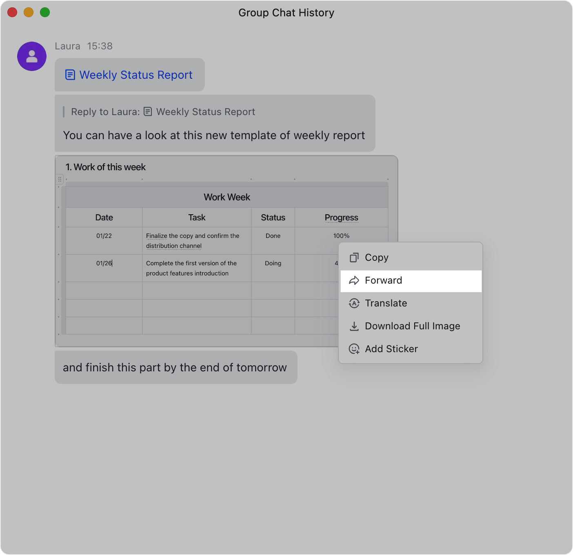
Task: Click Laura's sender name
Action: pos(67,46)
